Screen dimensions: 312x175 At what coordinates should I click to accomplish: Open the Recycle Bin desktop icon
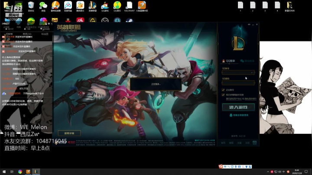pyautogui.click(x=31, y=6)
